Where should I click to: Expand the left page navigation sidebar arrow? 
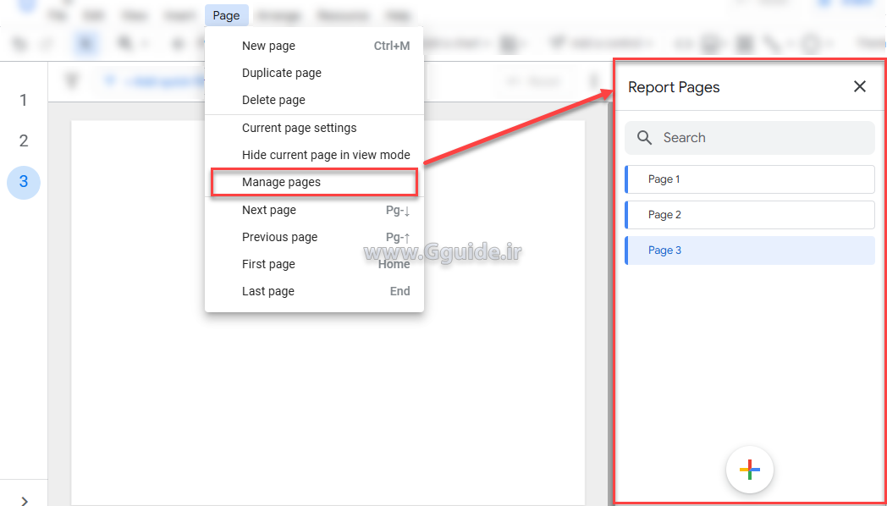[x=24, y=500]
